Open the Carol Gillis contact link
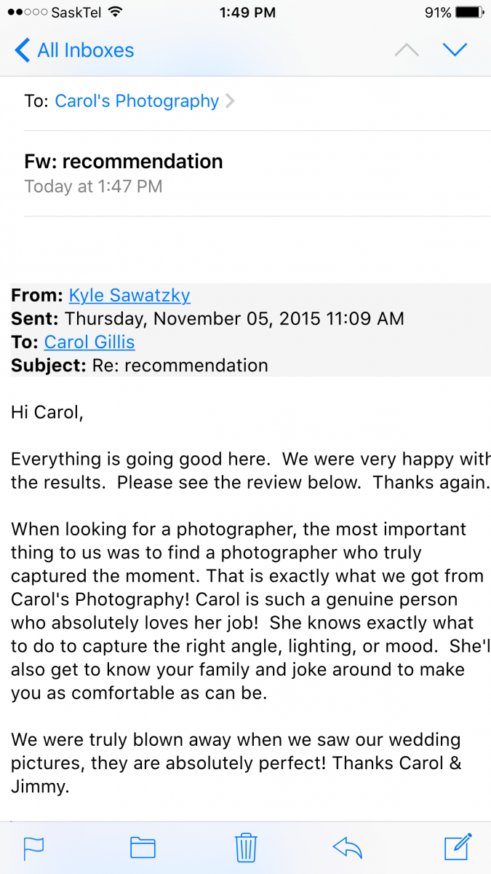This screenshot has height=874, width=491. click(89, 342)
